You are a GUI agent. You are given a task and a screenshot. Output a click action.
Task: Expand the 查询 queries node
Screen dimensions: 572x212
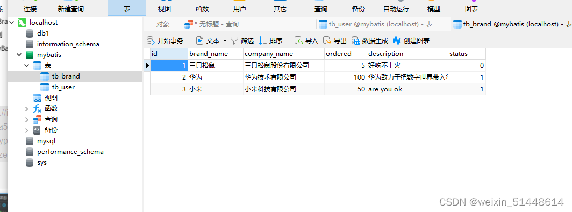coord(27,119)
